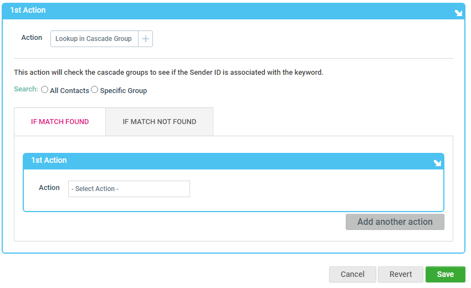Screen dimensions: 471x288
Task: Switch to the IF MATCH NOT FOUND tab
Action: pos(159,122)
